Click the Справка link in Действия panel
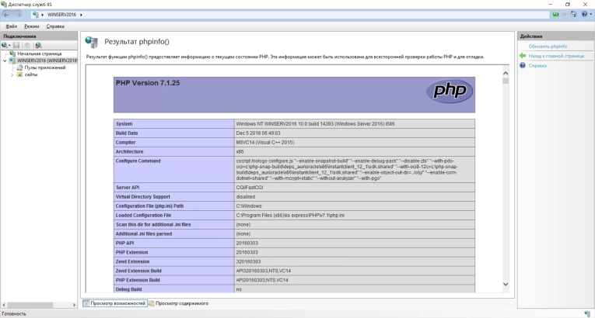595x318 pixels. click(537, 65)
